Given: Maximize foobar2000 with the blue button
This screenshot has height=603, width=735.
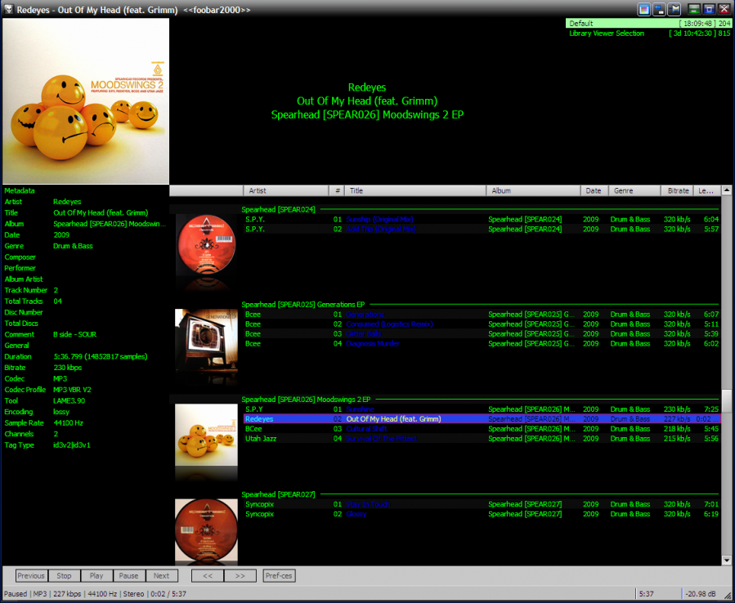Looking at the screenshot, I should coord(709,9).
